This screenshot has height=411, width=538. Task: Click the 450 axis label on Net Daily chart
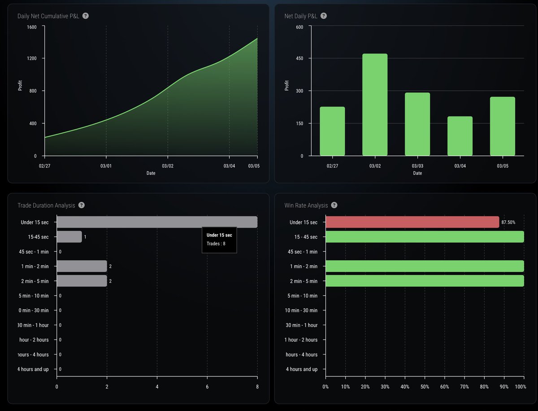(x=300, y=58)
